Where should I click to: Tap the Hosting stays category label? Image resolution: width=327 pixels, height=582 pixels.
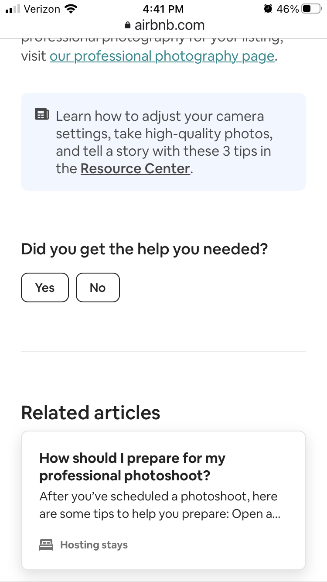(x=94, y=545)
